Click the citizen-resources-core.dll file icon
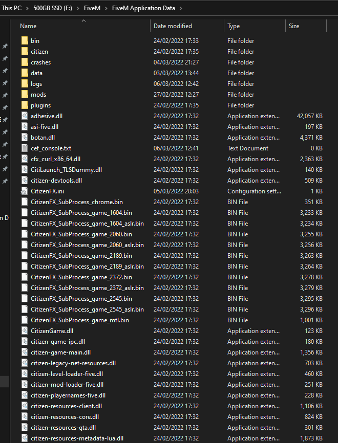This screenshot has height=443, width=338. tap(25, 416)
